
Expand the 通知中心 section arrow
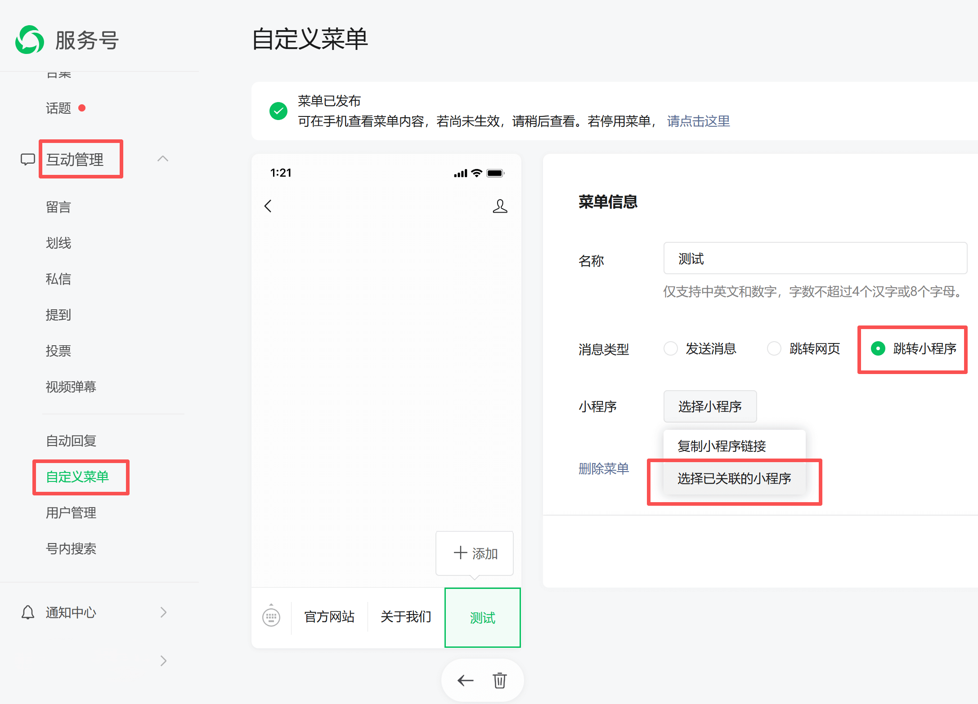(163, 612)
